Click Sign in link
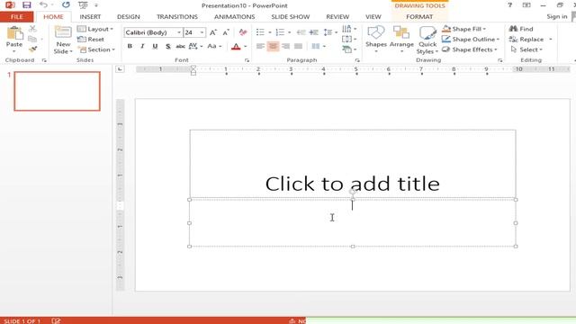The height and width of the screenshot is (324, 576). (x=556, y=16)
